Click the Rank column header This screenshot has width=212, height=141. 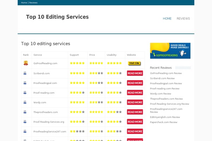tap(26, 55)
